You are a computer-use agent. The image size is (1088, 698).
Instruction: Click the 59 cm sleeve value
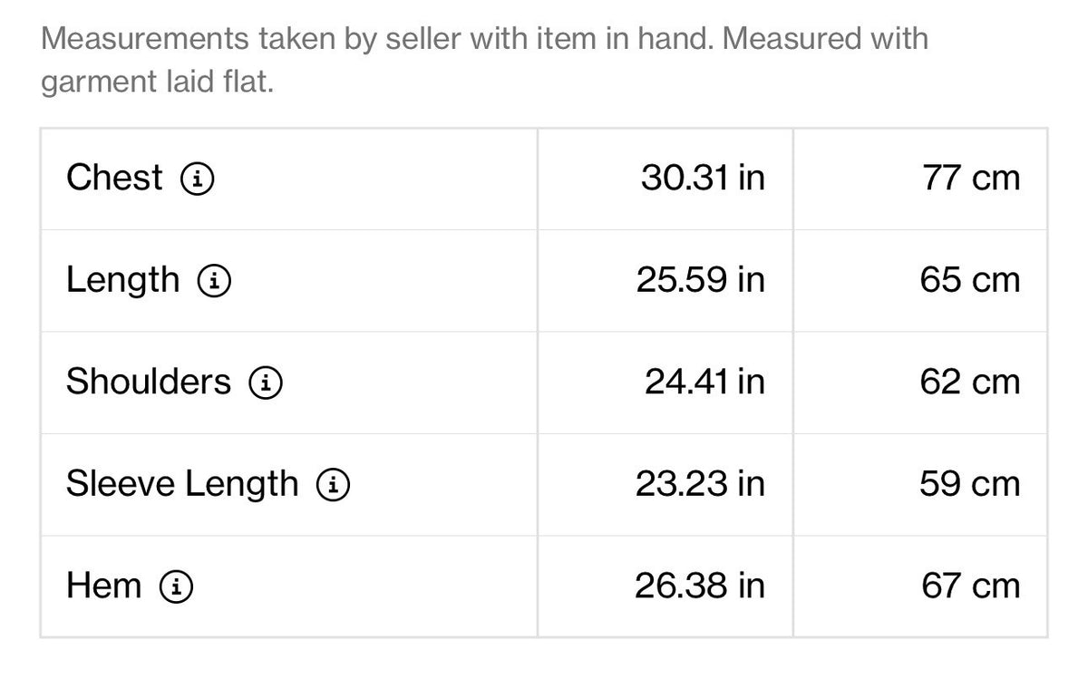970,484
